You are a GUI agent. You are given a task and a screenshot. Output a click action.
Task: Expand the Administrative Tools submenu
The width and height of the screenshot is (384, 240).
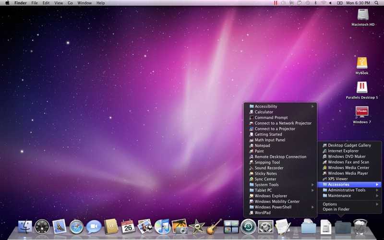[x=349, y=190]
